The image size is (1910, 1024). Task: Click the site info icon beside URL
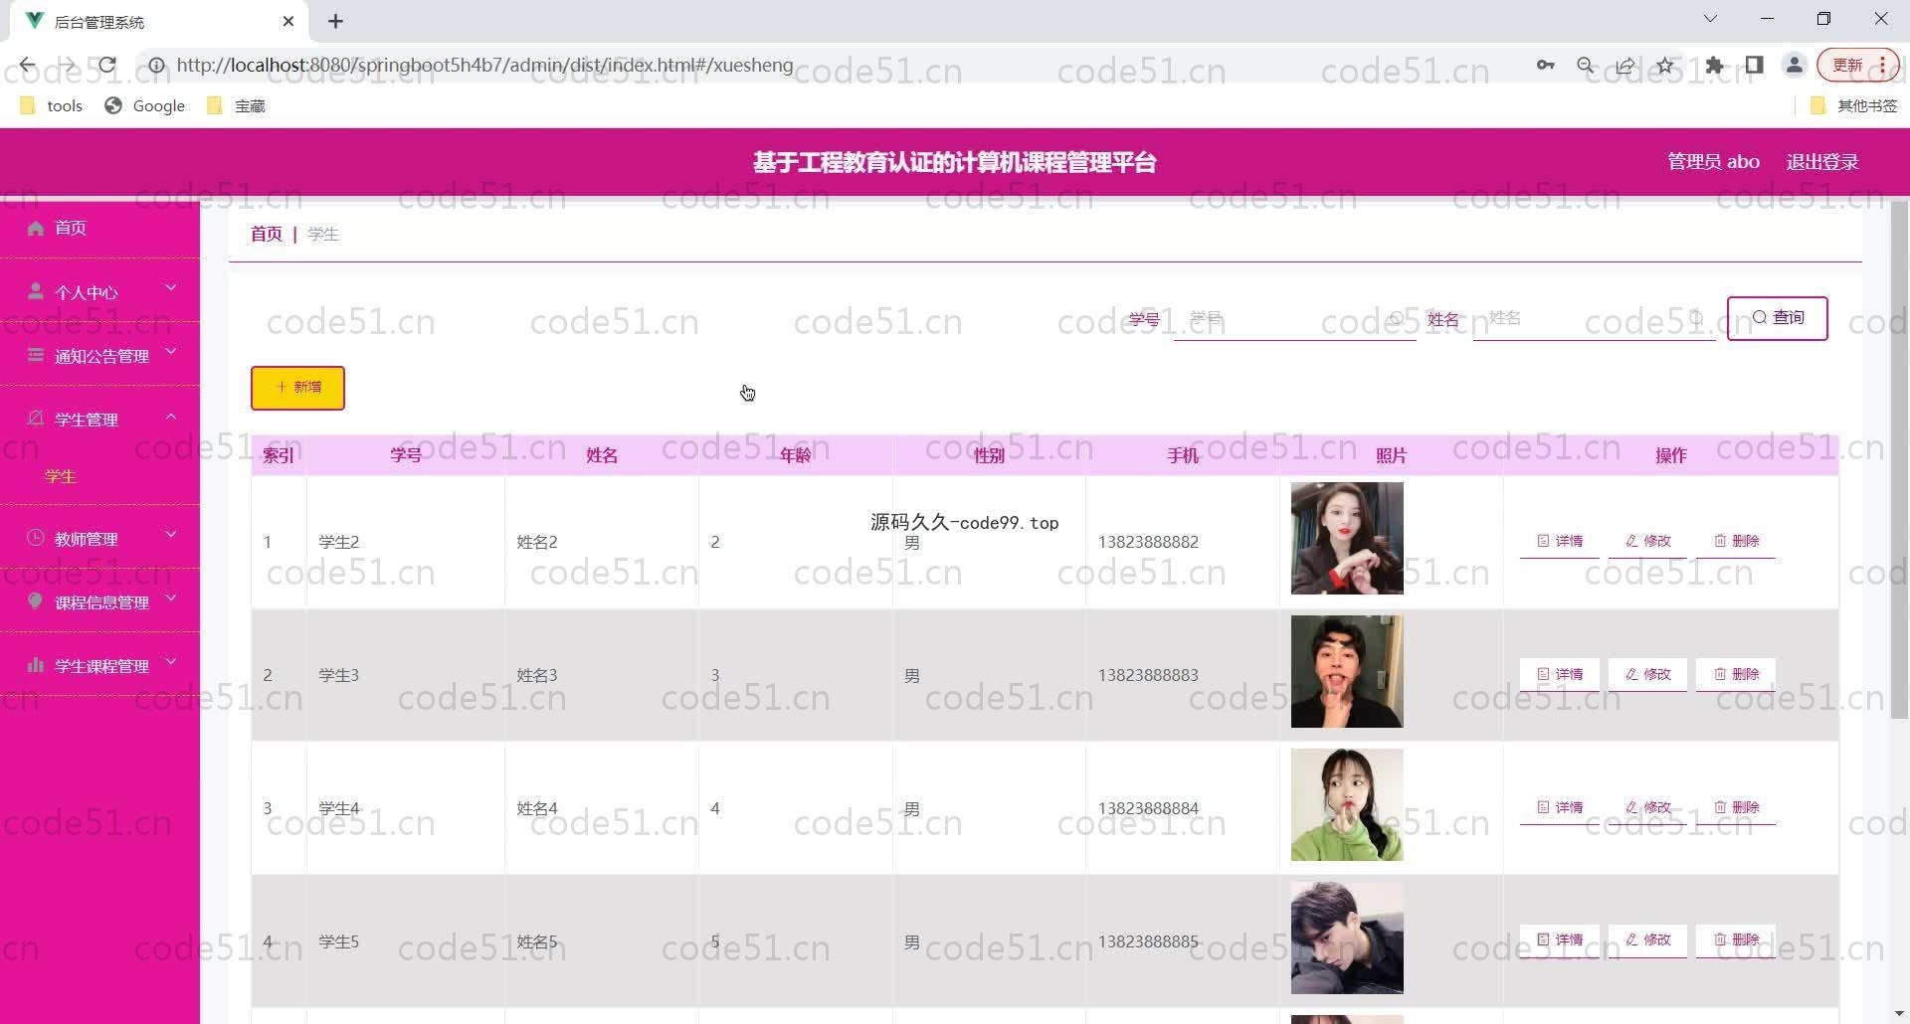point(156,66)
